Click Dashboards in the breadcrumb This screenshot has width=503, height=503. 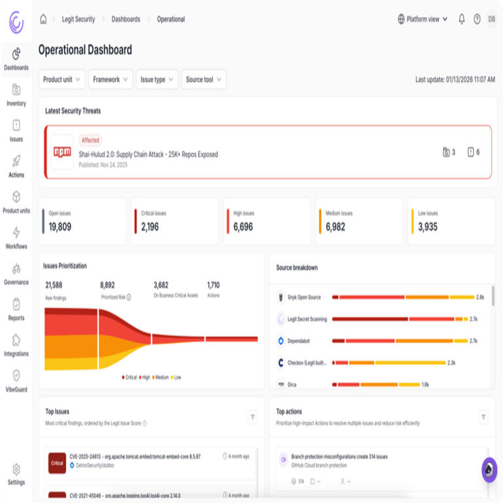tap(126, 19)
